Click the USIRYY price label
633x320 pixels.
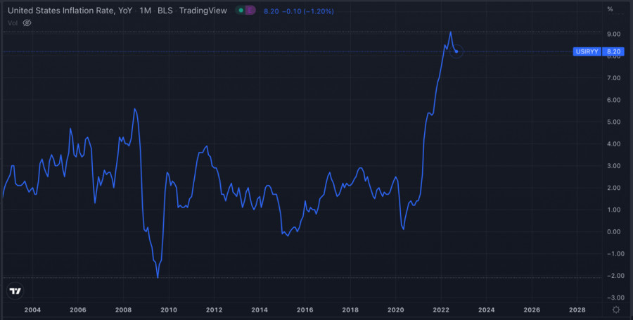click(x=587, y=51)
